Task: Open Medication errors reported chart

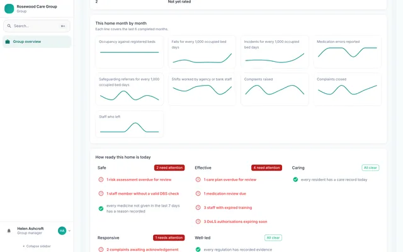Action: 347,52
